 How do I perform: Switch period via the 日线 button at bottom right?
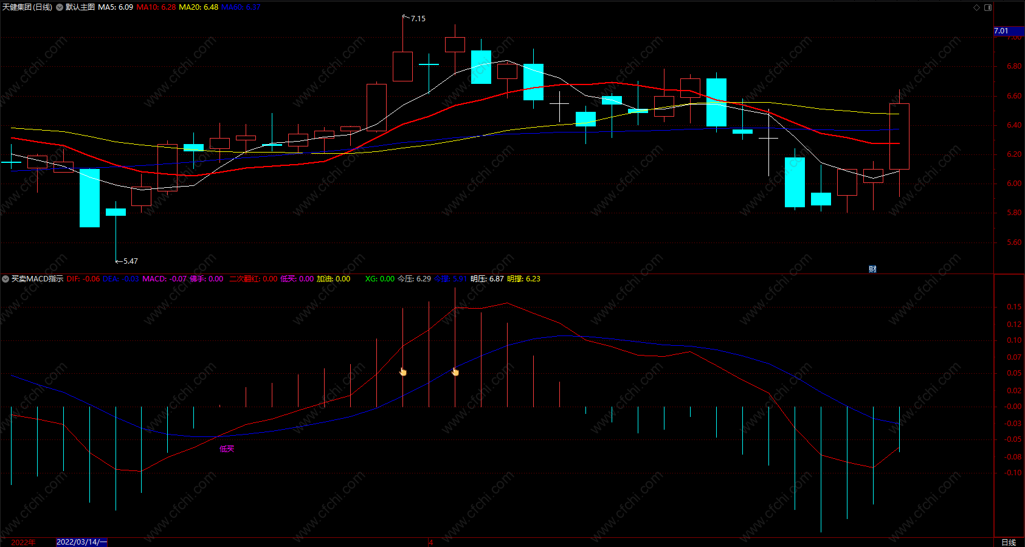coord(1009,542)
